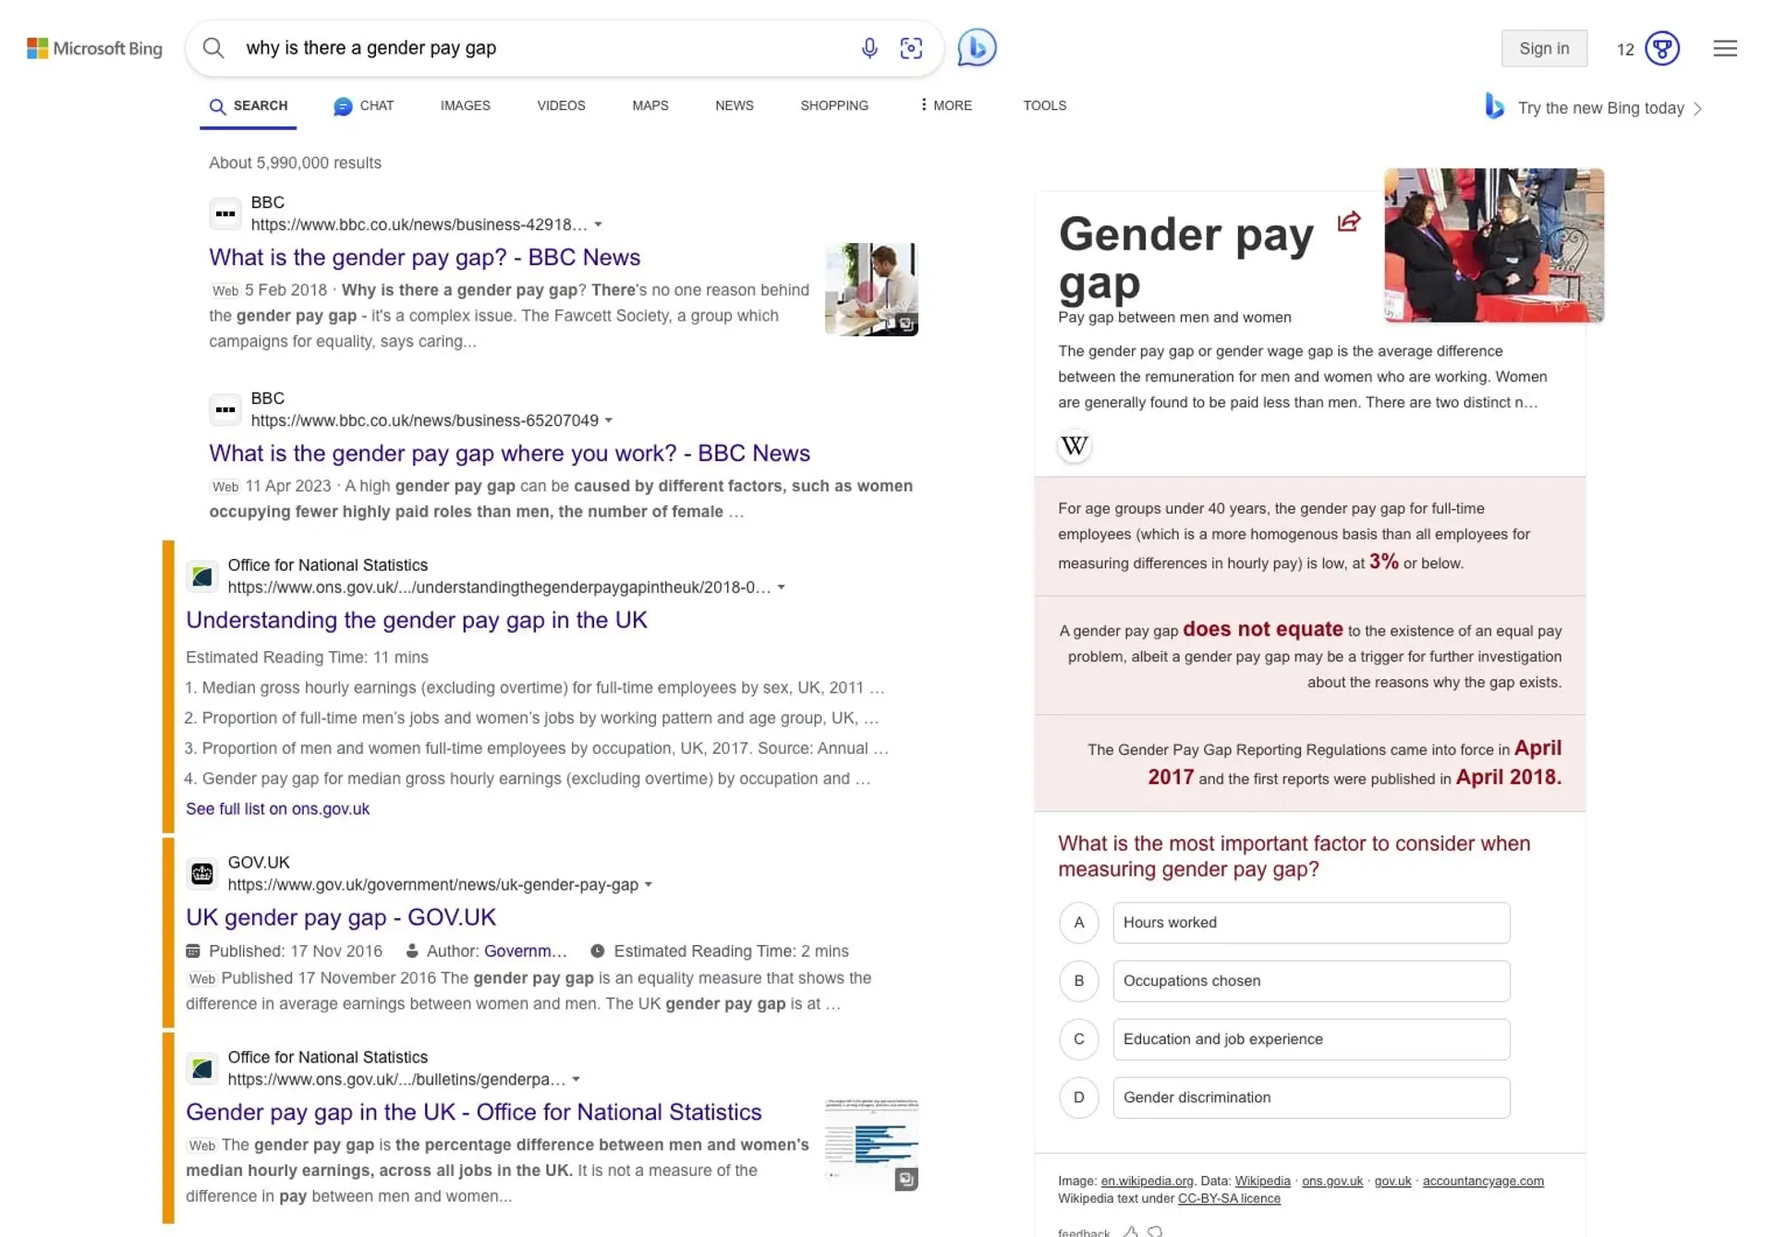Switch to the SHOPPING tab
The width and height of the screenshot is (1774, 1237).
coord(834,105)
